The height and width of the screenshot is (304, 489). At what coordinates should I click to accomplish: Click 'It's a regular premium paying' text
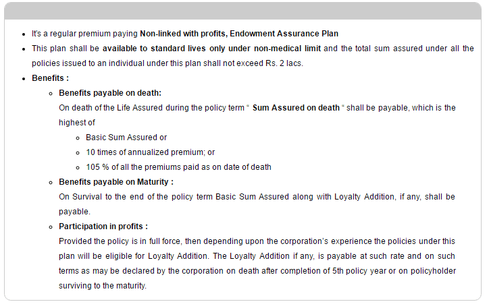click(x=84, y=34)
